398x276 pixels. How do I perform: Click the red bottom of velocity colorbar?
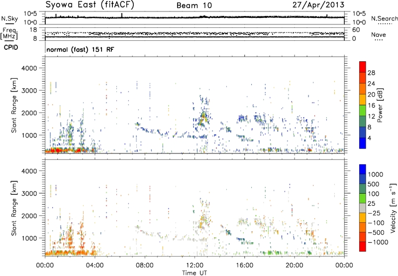point(363,246)
